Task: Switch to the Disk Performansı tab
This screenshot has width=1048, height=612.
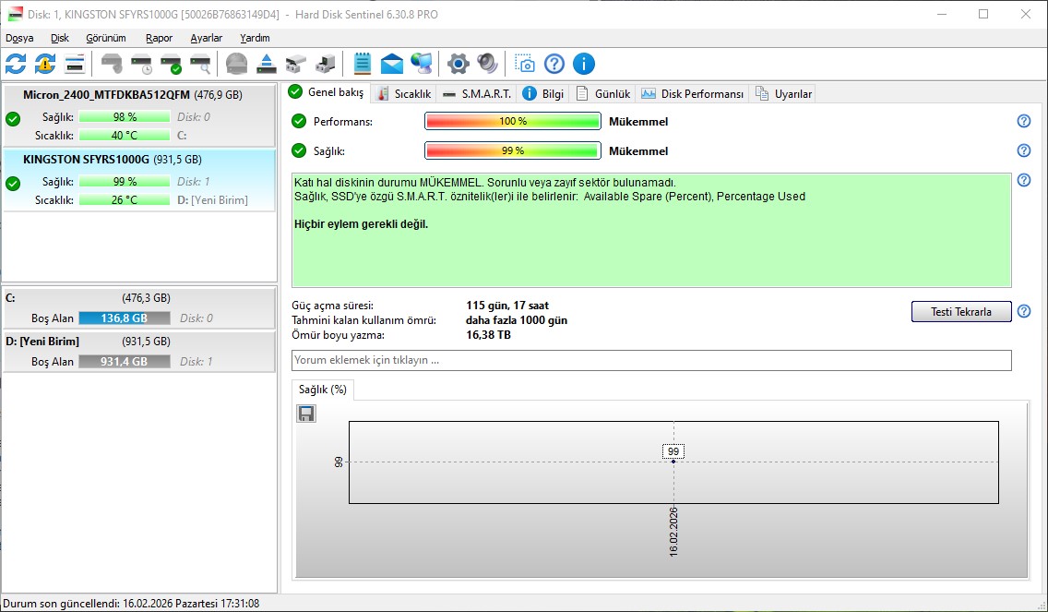Action: point(693,93)
